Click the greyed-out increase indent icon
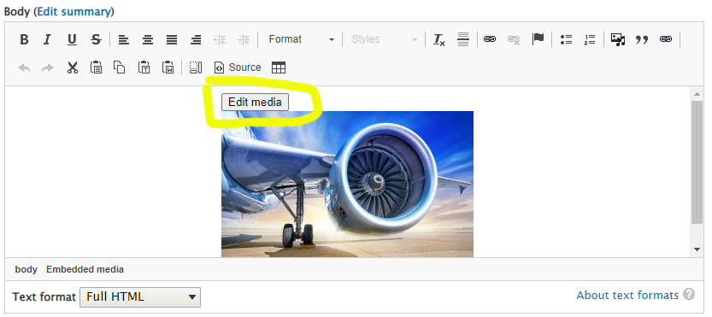The image size is (712, 317). point(244,39)
